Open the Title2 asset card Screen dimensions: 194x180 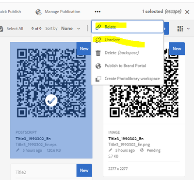click(x=51, y=172)
